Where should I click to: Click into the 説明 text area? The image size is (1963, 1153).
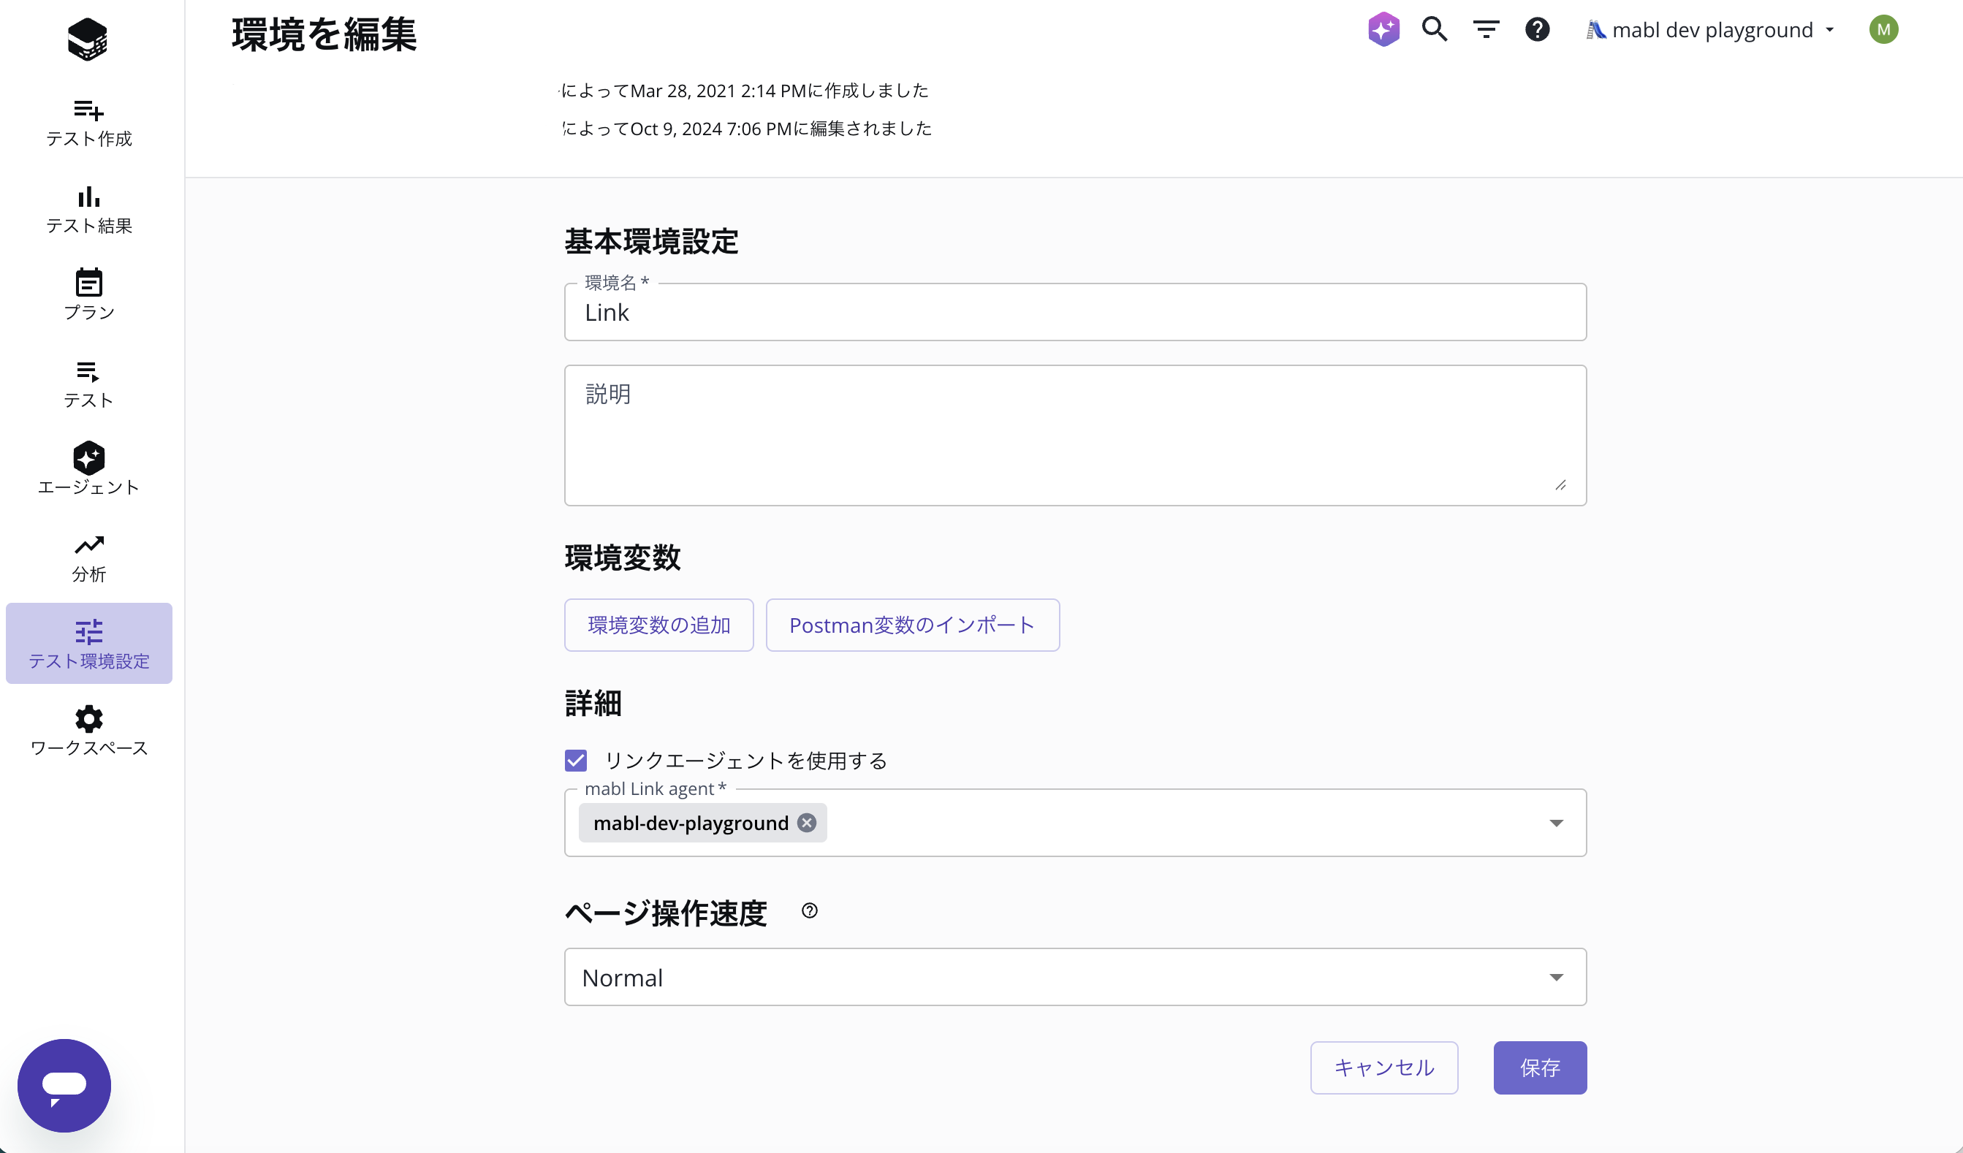1075,435
